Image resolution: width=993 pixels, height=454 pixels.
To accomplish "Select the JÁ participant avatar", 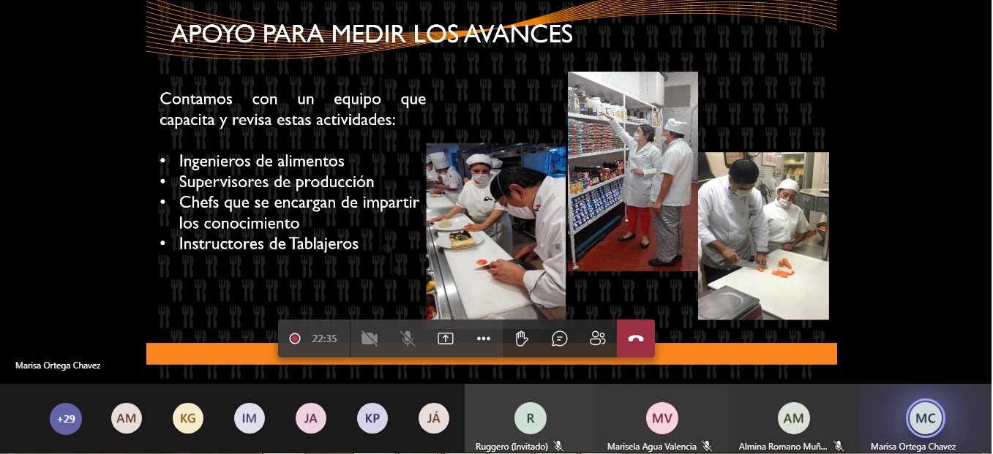I will tap(435, 419).
